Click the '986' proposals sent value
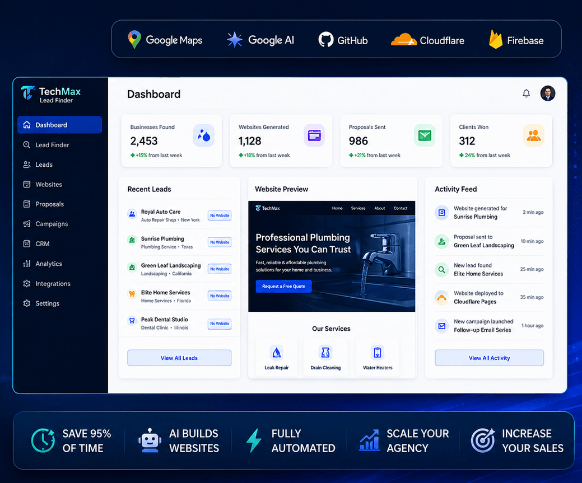This screenshot has height=483, width=582. (x=358, y=141)
